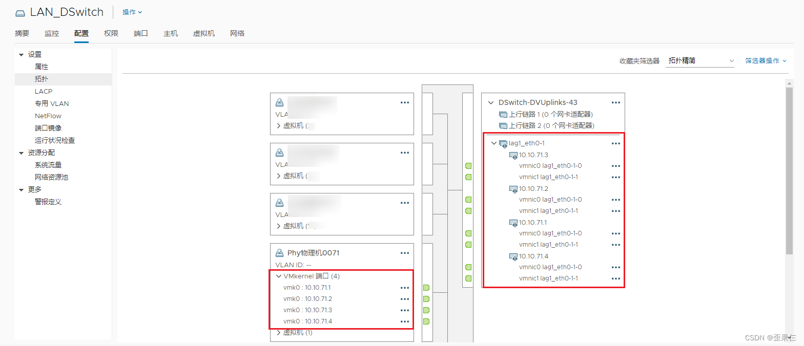
Task: Open options for vmk0 : 10.10.71.2
Action: 405,299
